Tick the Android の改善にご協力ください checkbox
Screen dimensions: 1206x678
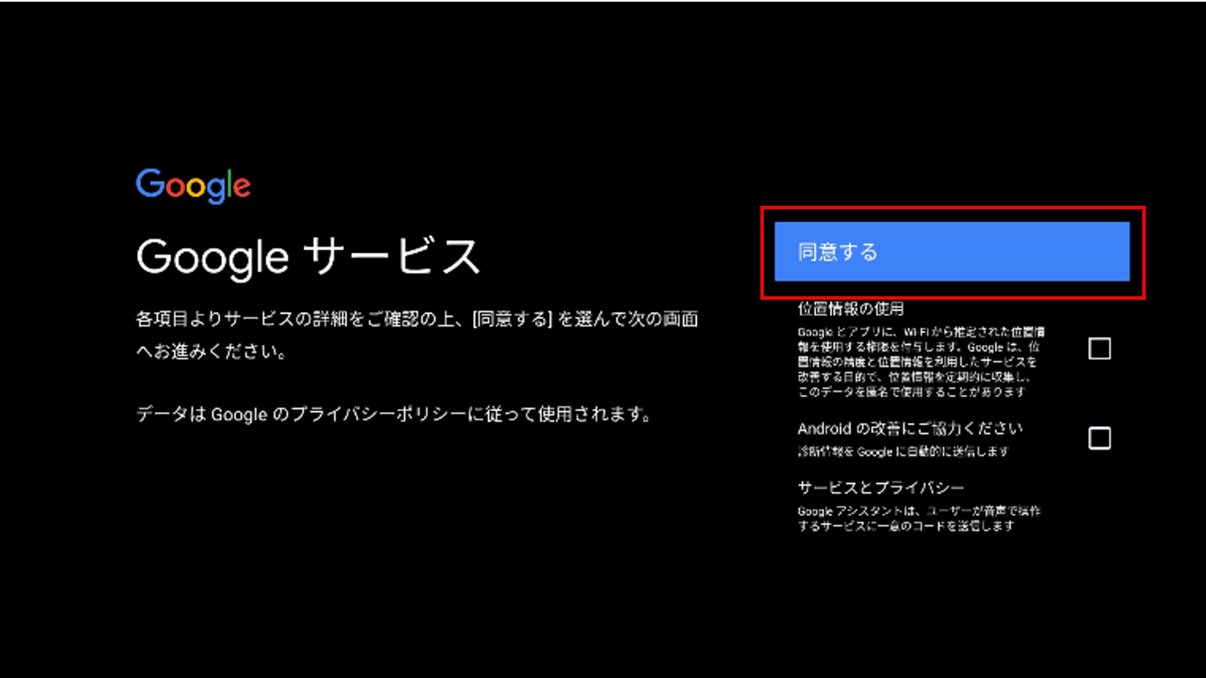(1099, 438)
